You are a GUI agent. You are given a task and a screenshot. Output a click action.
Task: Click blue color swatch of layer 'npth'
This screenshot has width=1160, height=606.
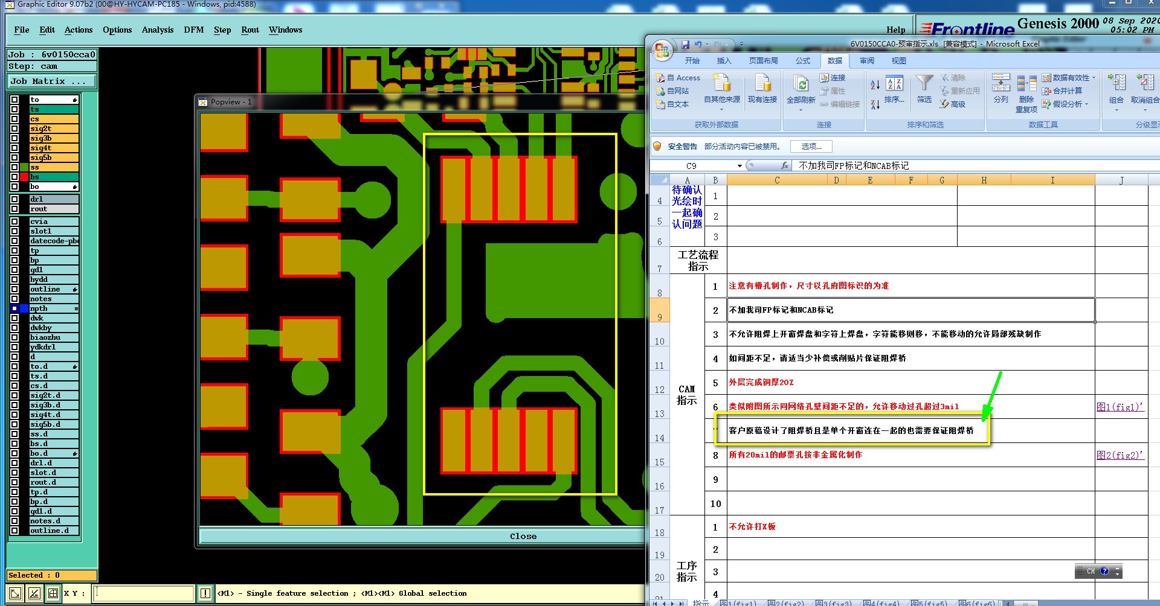point(24,308)
